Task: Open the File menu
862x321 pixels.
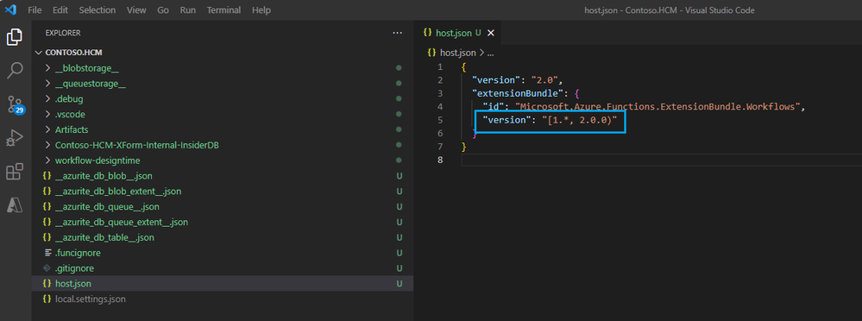Action: click(35, 9)
